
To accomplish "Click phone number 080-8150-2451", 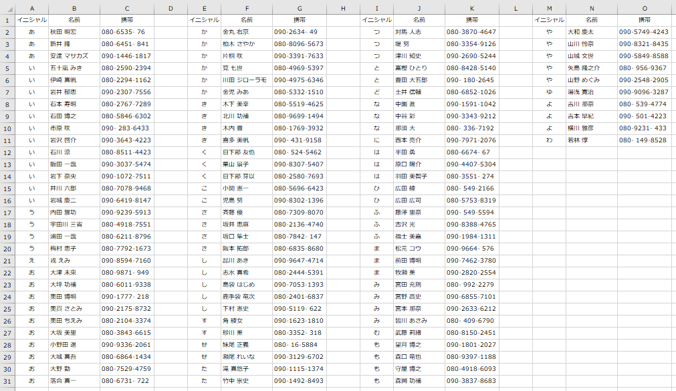I will pyautogui.click(x=472, y=333).
